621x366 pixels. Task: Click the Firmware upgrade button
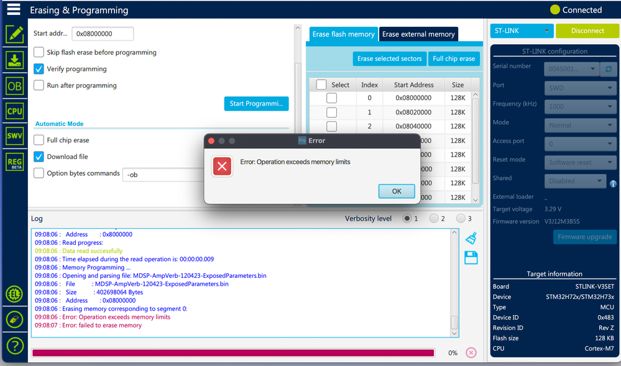tap(584, 237)
